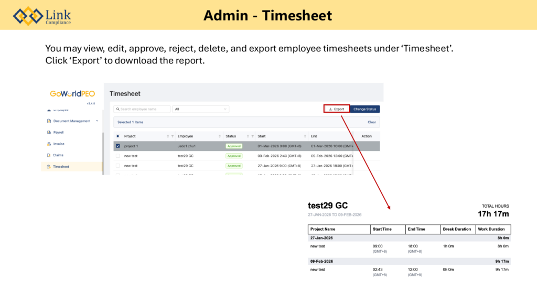Click the Export button
Screen dimensions: 537x302
tap(336, 109)
